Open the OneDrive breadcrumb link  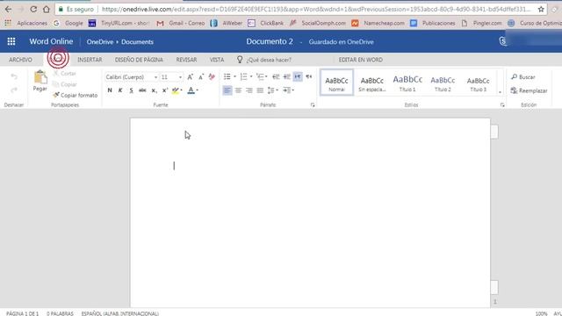pos(100,42)
